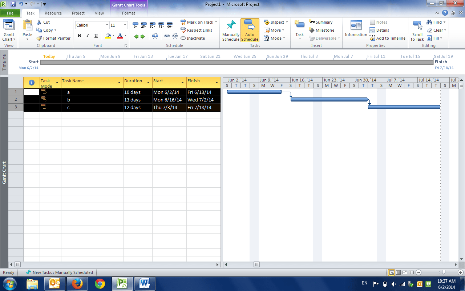Select the Zoom Out minus button

coord(418,272)
